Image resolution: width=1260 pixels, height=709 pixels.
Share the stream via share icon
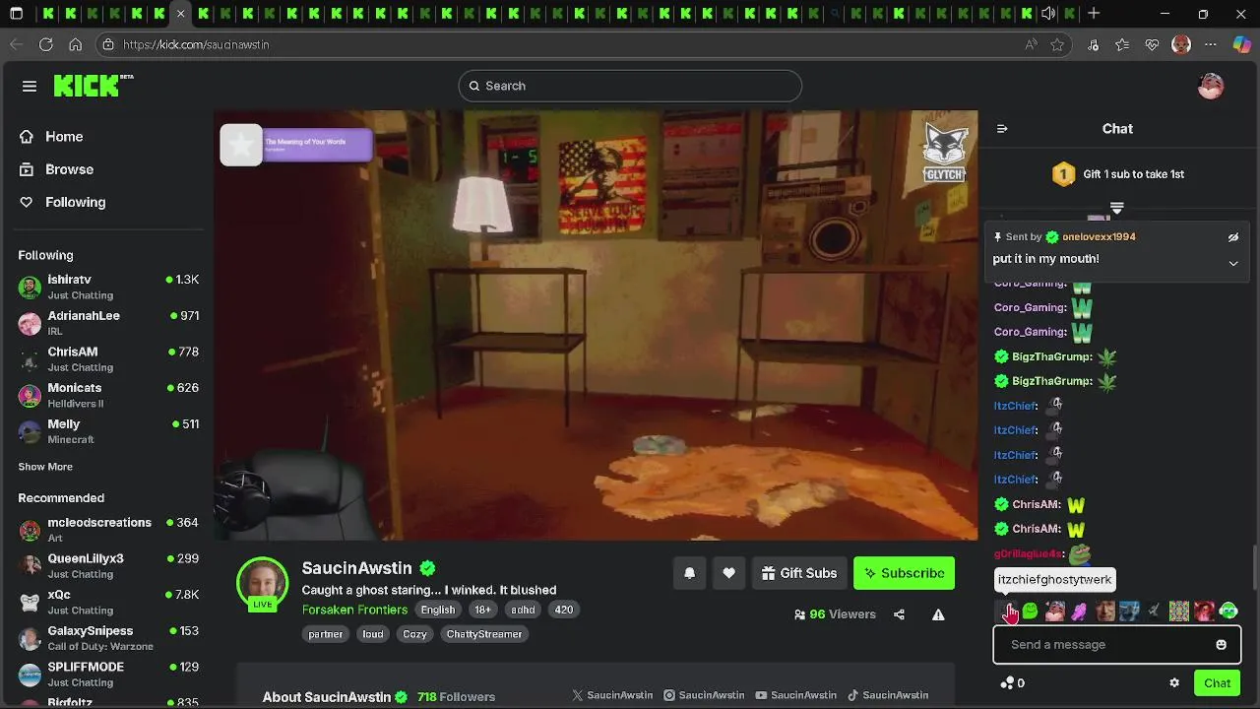tap(899, 614)
